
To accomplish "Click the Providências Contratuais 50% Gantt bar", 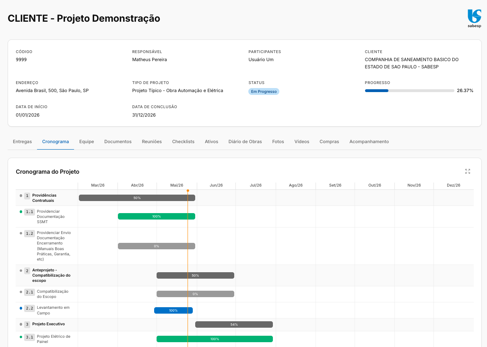I will [137, 198].
